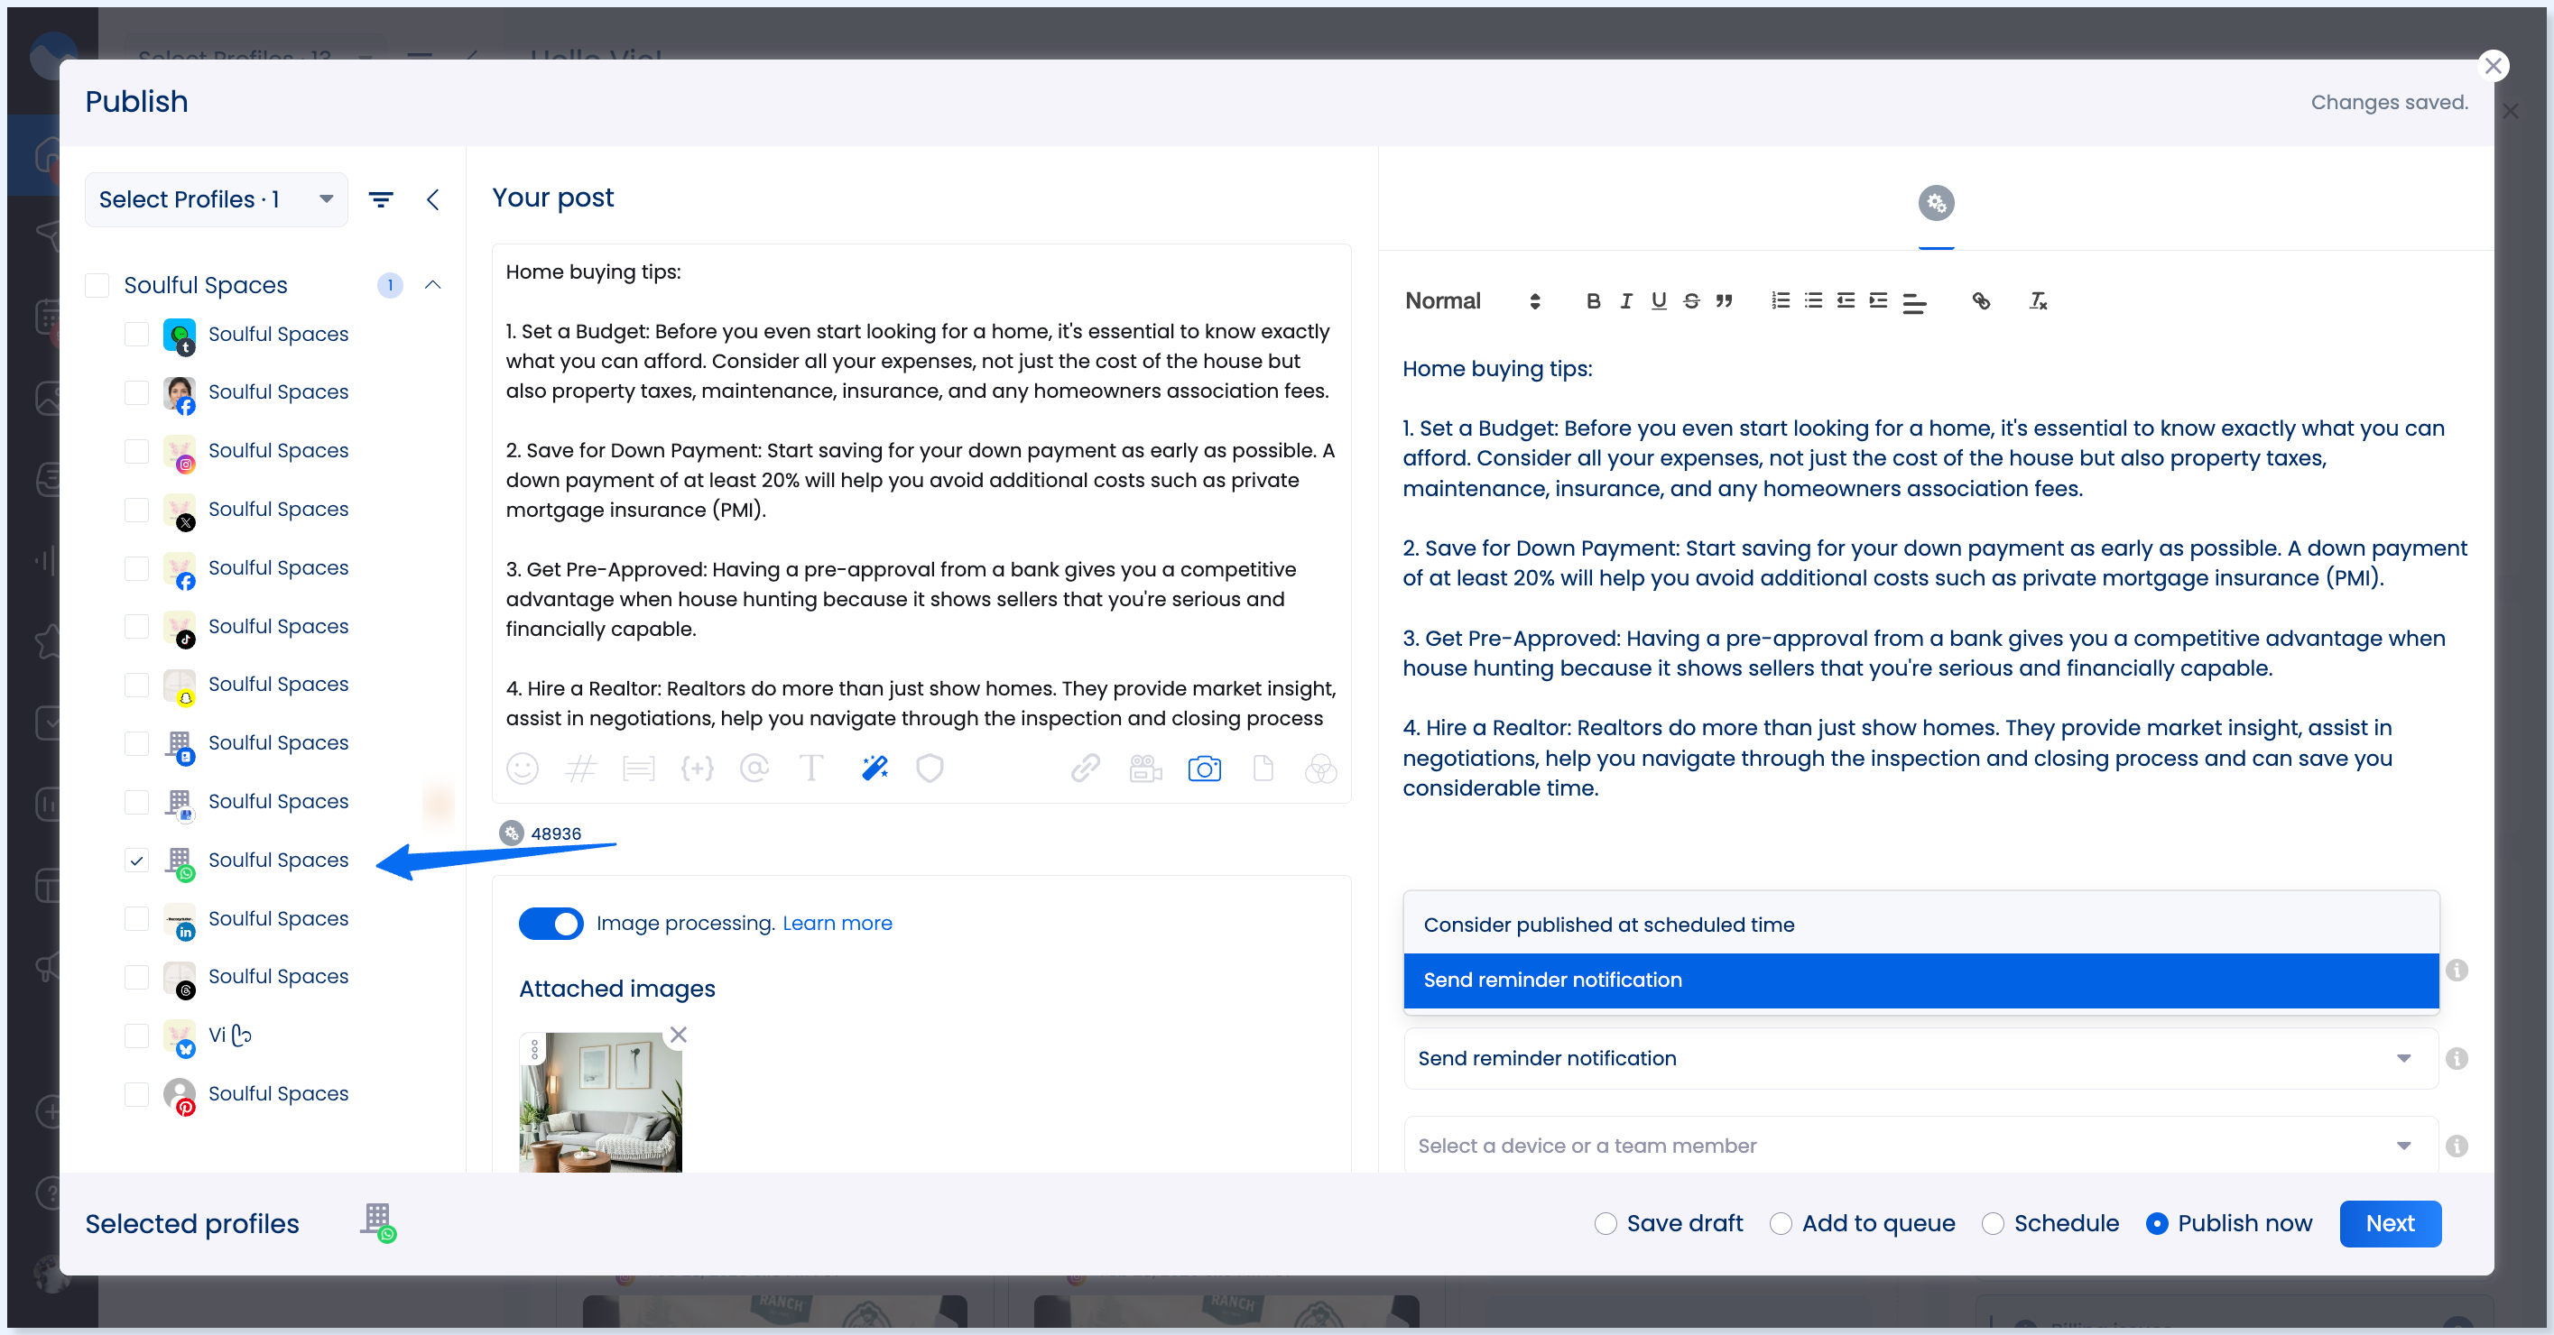
Task: Insert hyperlink from editor toolbar
Action: pyautogui.click(x=1981, y=300)
